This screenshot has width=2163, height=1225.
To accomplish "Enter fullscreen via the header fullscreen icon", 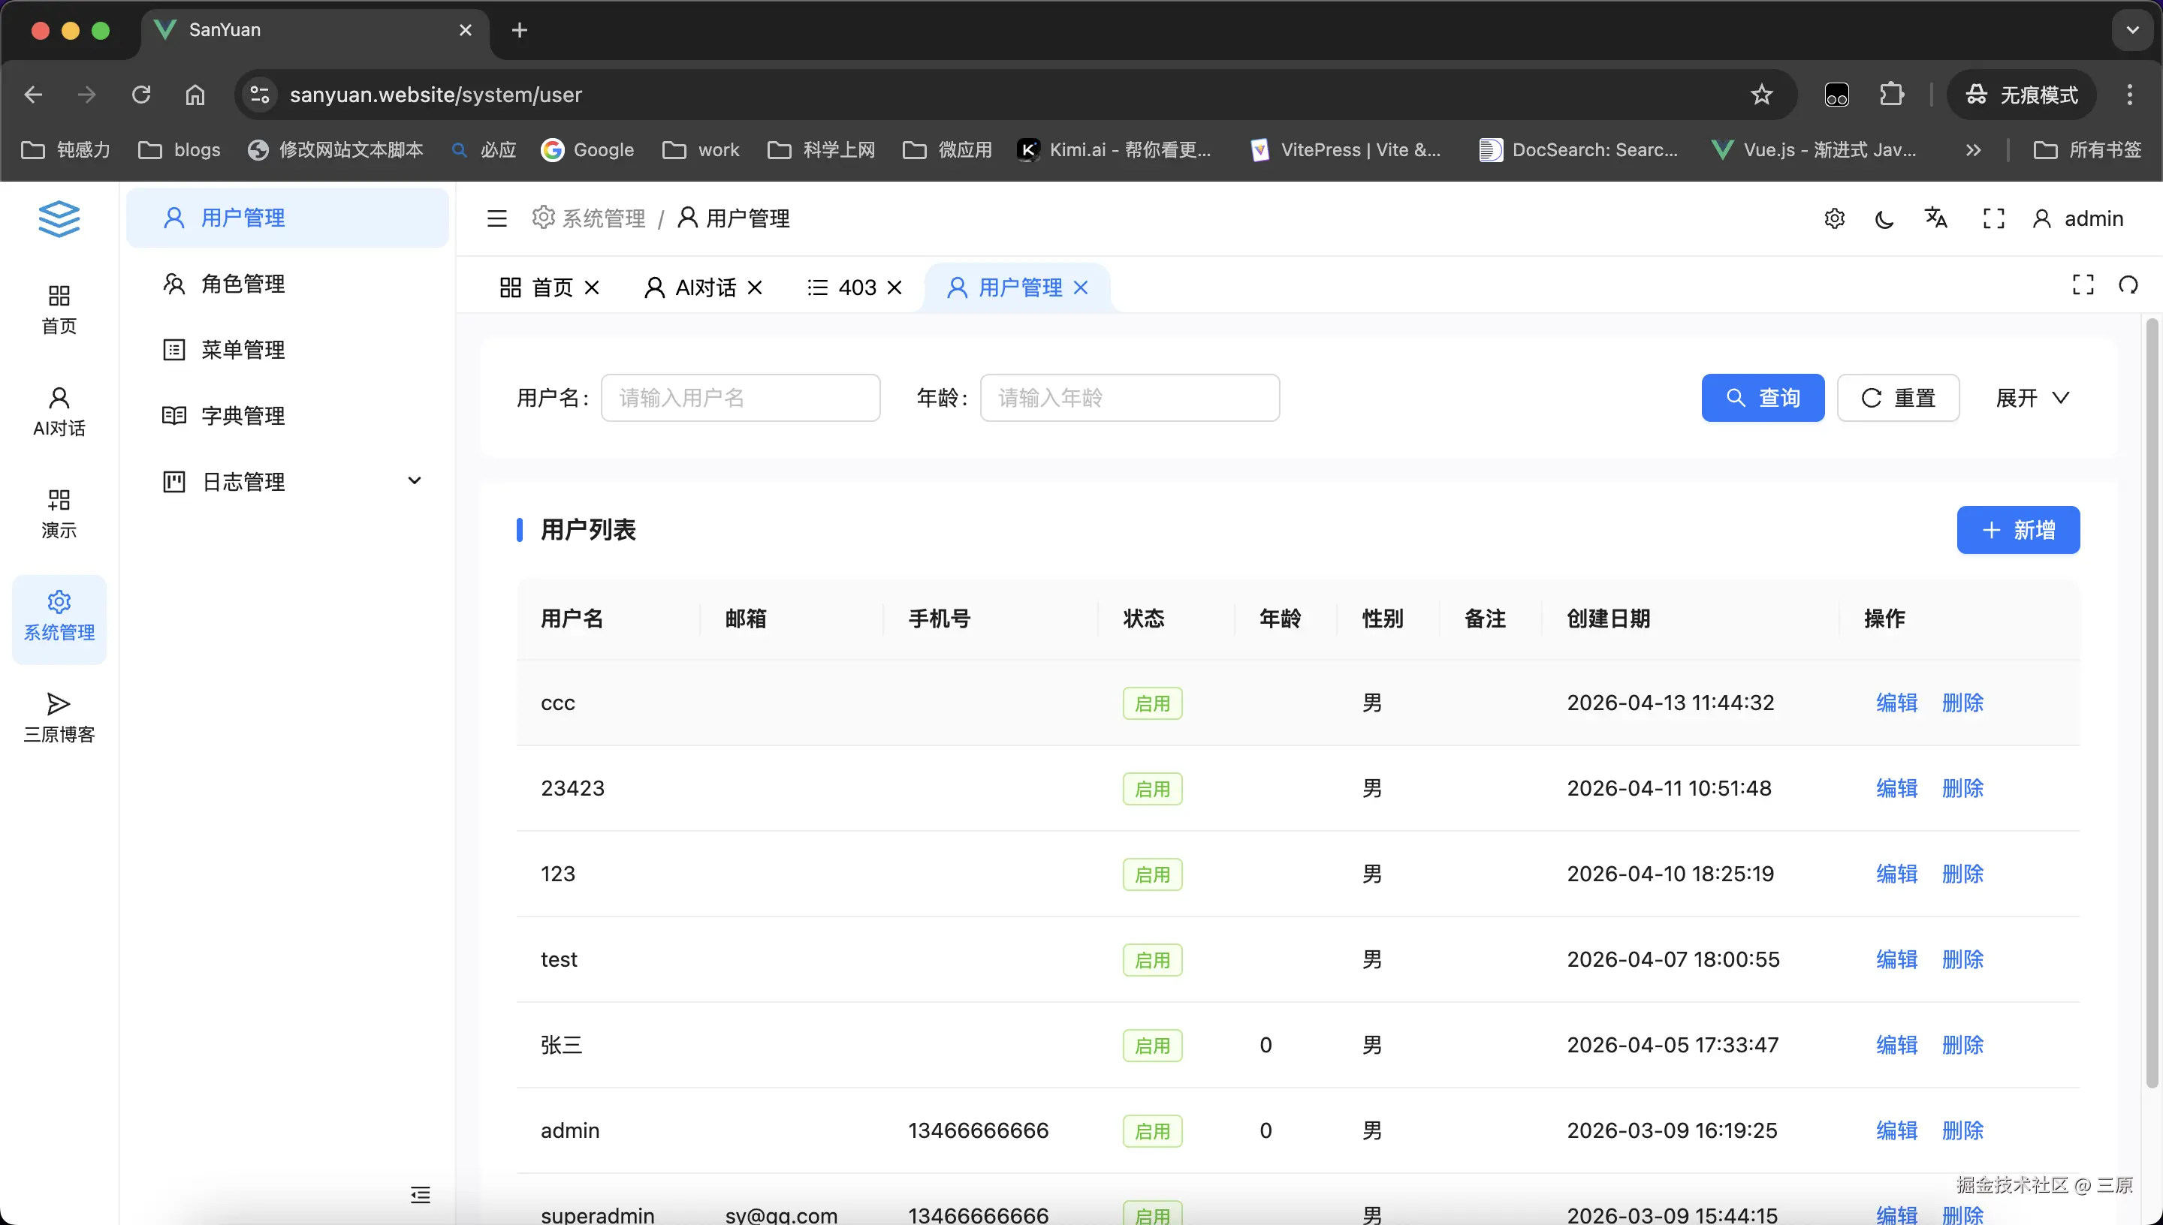I will coord(1994,218).
